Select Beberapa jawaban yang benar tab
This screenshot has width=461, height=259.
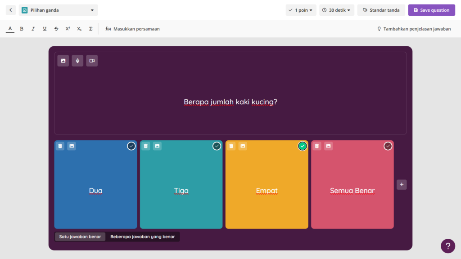point(143,237)
